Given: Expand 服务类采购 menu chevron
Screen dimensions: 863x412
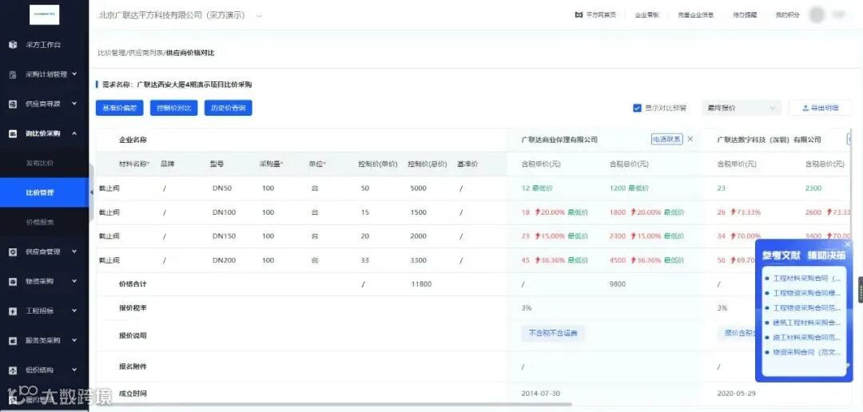Looking at the screenshot, I should click(75, 341).
